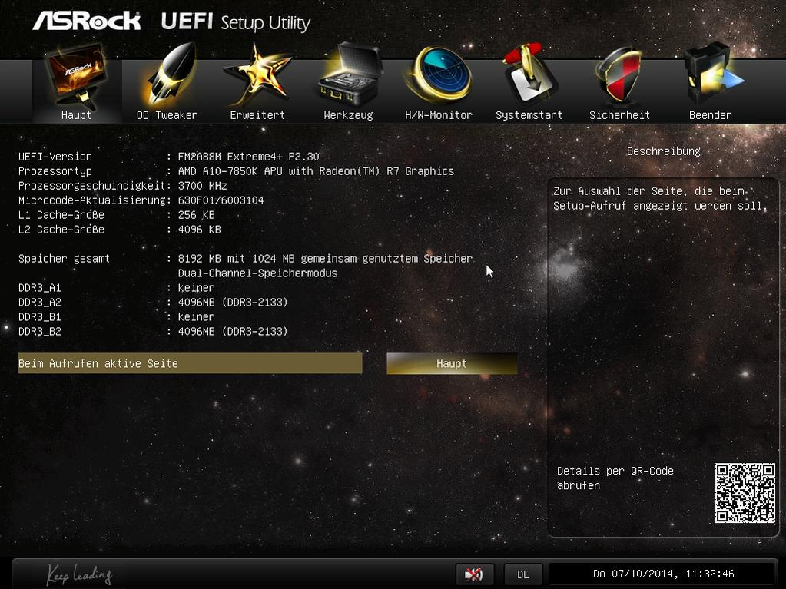Click the DDR3_A1 'keiner' value
Image resolution: width=786 pixels, height=589 pixels.
[x=196, y=288]
